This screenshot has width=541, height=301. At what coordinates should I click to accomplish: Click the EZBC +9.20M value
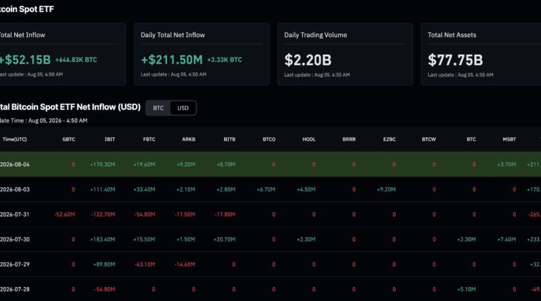[x=386, y=189]
